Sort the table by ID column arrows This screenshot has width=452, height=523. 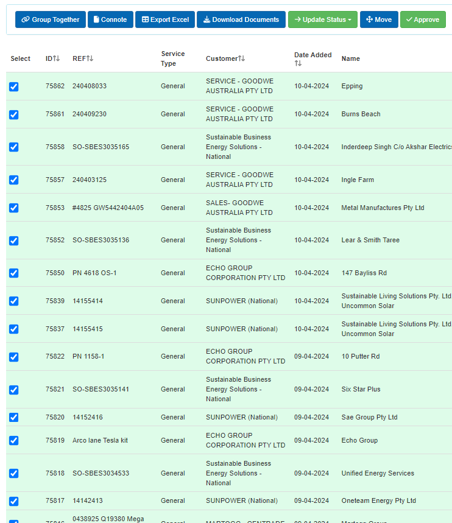tap(57, 58)
